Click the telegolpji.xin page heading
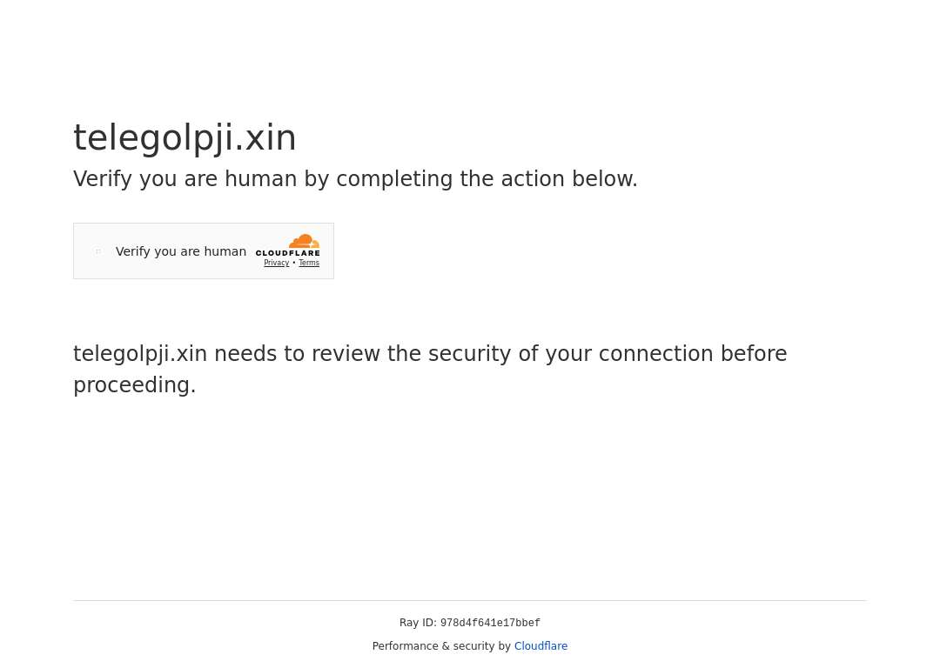The width and height of the screenshot is (940, 668). [x=185, y=137]
